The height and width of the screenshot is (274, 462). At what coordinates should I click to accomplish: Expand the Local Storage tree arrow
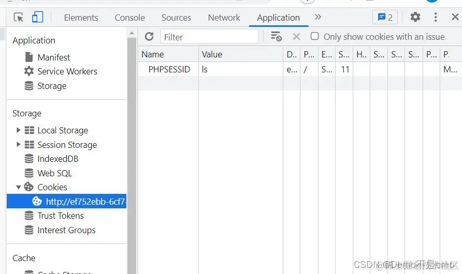[18, 130]
